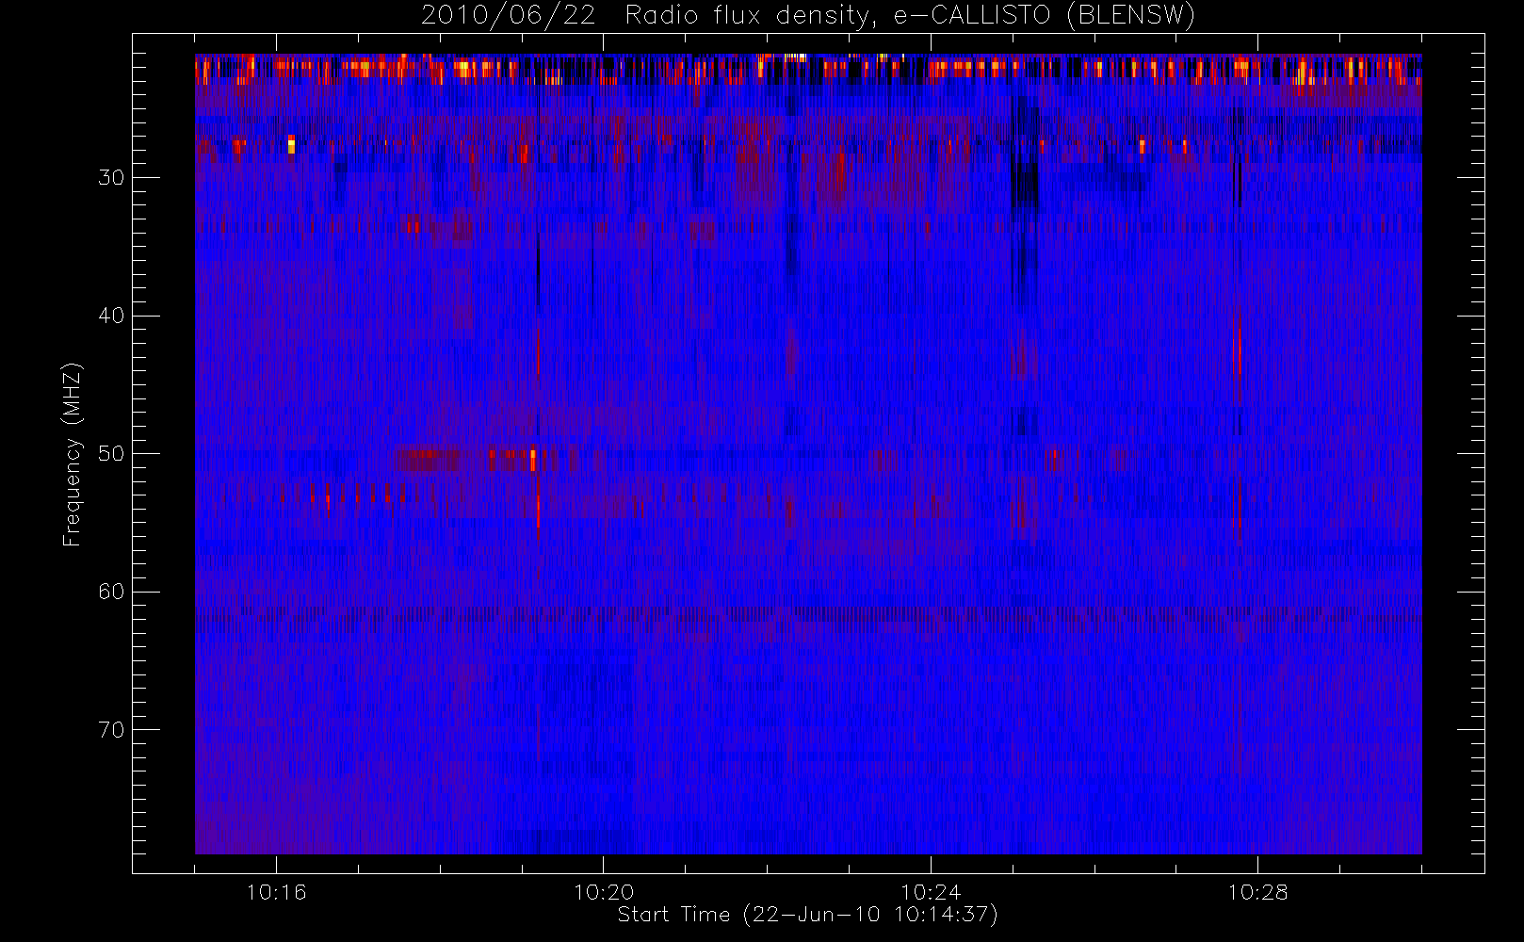
Task: Click the spectrogram heatmap plot area
Action: tap(808, 454)
